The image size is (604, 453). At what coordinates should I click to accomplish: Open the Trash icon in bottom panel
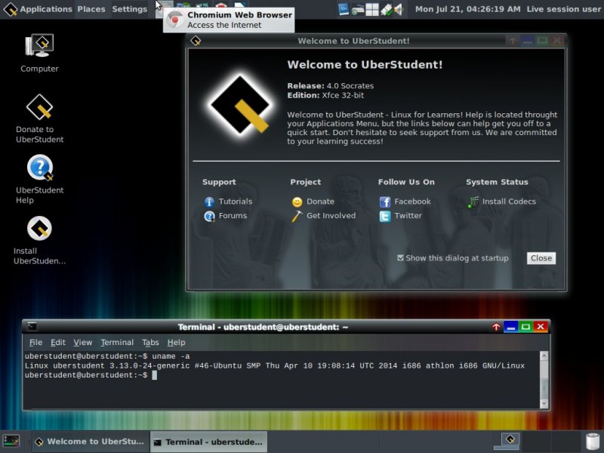click(x=593, y=442)
